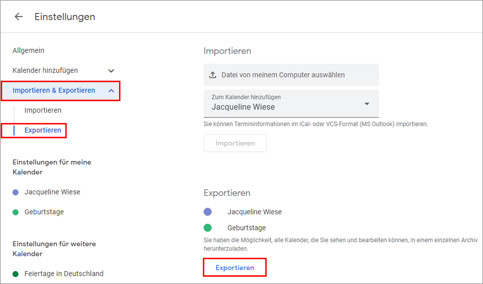Click the Importieren section heading
The image size is (483, 284).
pos(227,51)
